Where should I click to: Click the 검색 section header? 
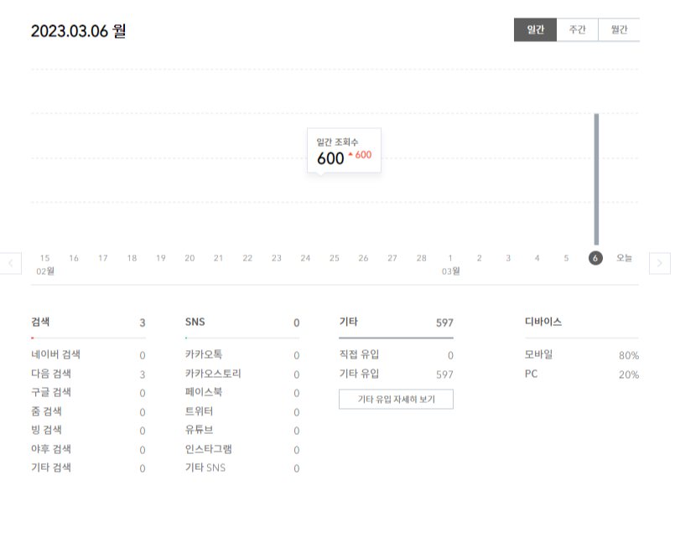pos(88,323)
